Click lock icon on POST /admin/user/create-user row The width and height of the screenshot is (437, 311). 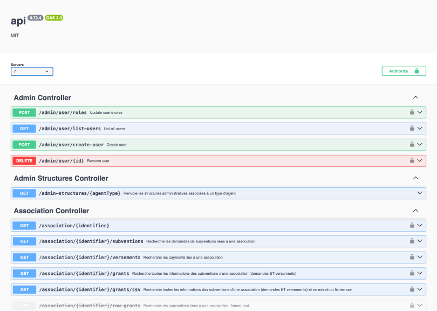point(412,145)
